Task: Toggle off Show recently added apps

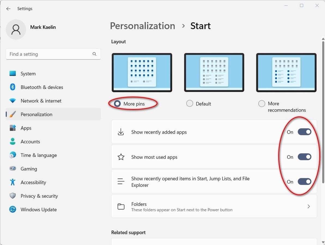Action: [x=304, y=132]
